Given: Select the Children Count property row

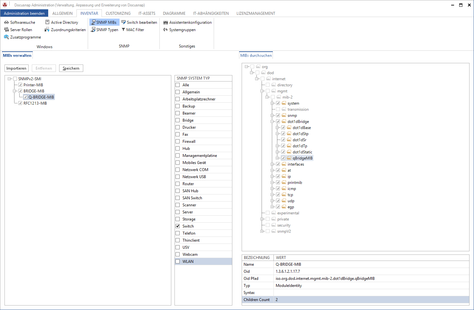Looking at the screenshot, I should (x=355, y=300).
